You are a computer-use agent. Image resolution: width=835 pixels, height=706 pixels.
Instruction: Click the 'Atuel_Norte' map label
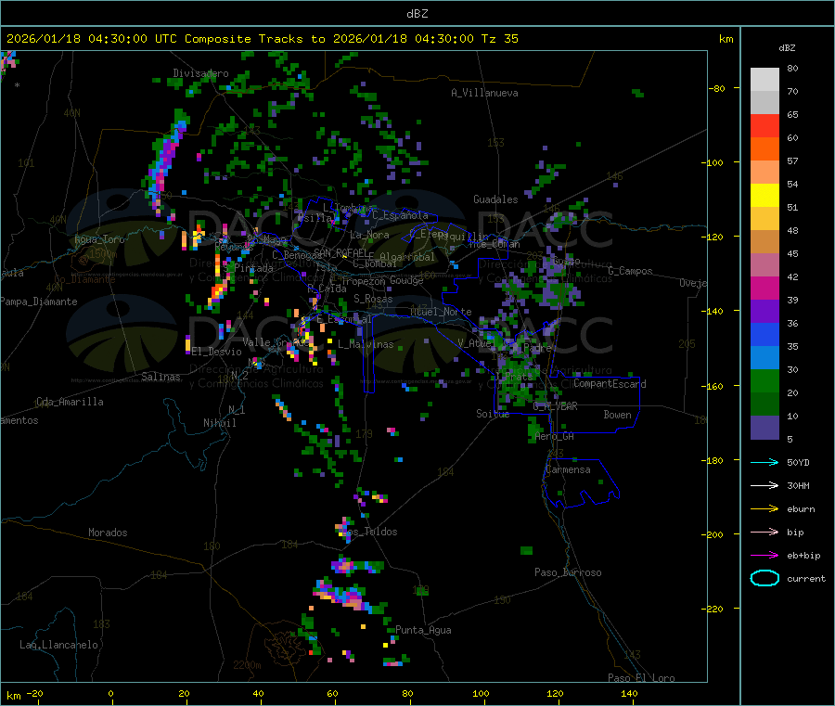[441, 312]
